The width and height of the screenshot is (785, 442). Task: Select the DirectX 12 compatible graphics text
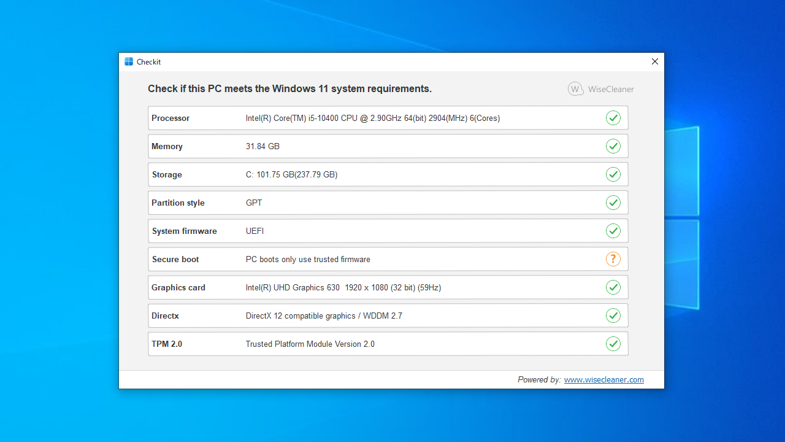324,316
